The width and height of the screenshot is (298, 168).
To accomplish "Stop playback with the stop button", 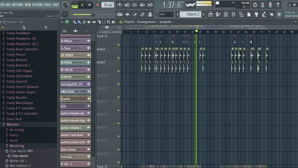I will 89,5.
